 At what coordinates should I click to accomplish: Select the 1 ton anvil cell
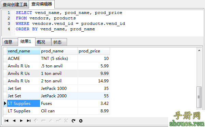click(x=59, y=74)
